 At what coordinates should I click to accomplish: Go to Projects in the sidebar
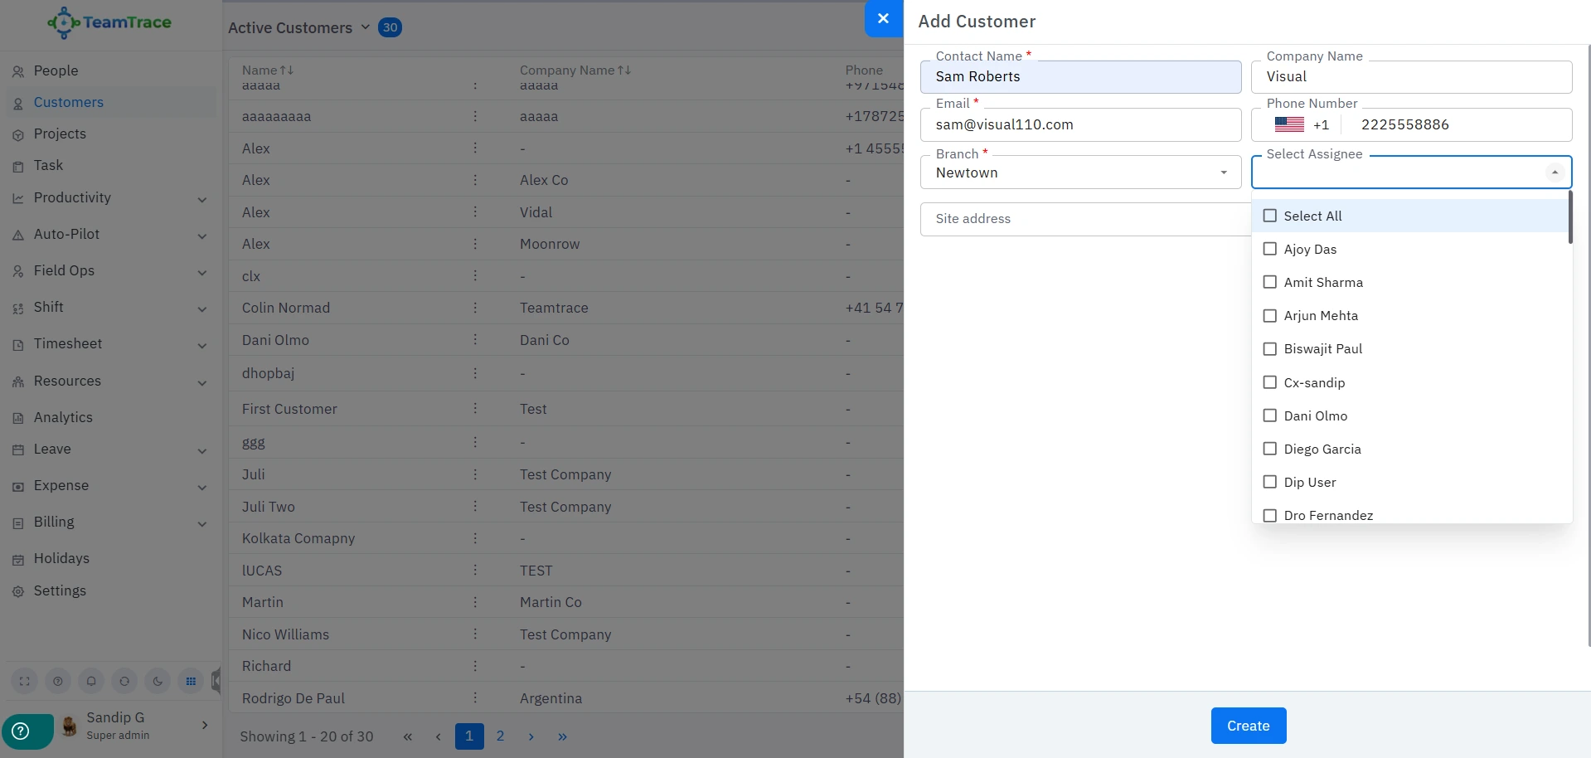pos(60,134)
